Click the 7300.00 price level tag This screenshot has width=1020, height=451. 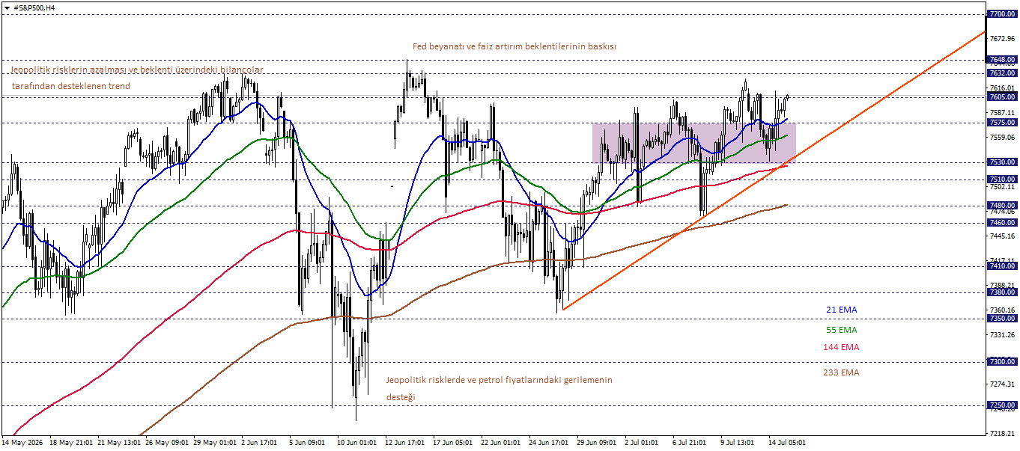1002,362
